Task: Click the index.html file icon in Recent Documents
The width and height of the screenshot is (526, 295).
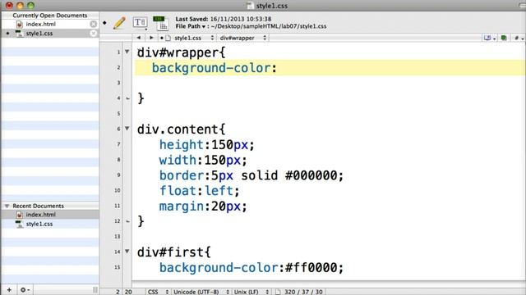Action: (20, 215)
